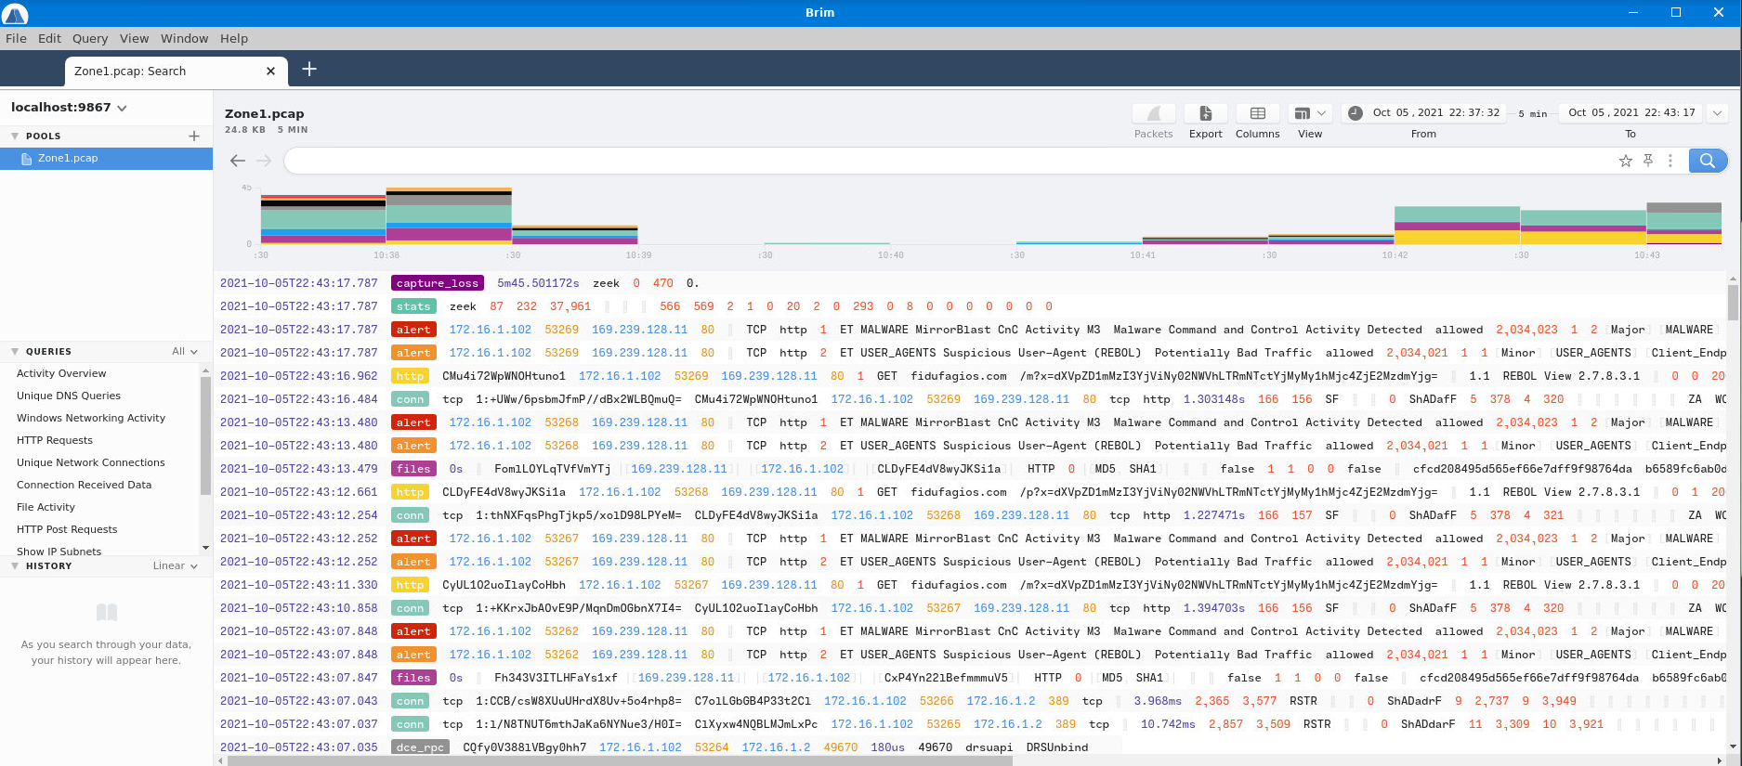Screen dimensions: 1742x766
Task: Collapse the HISTORY section triangle
Action: click(x=15, y=566)
